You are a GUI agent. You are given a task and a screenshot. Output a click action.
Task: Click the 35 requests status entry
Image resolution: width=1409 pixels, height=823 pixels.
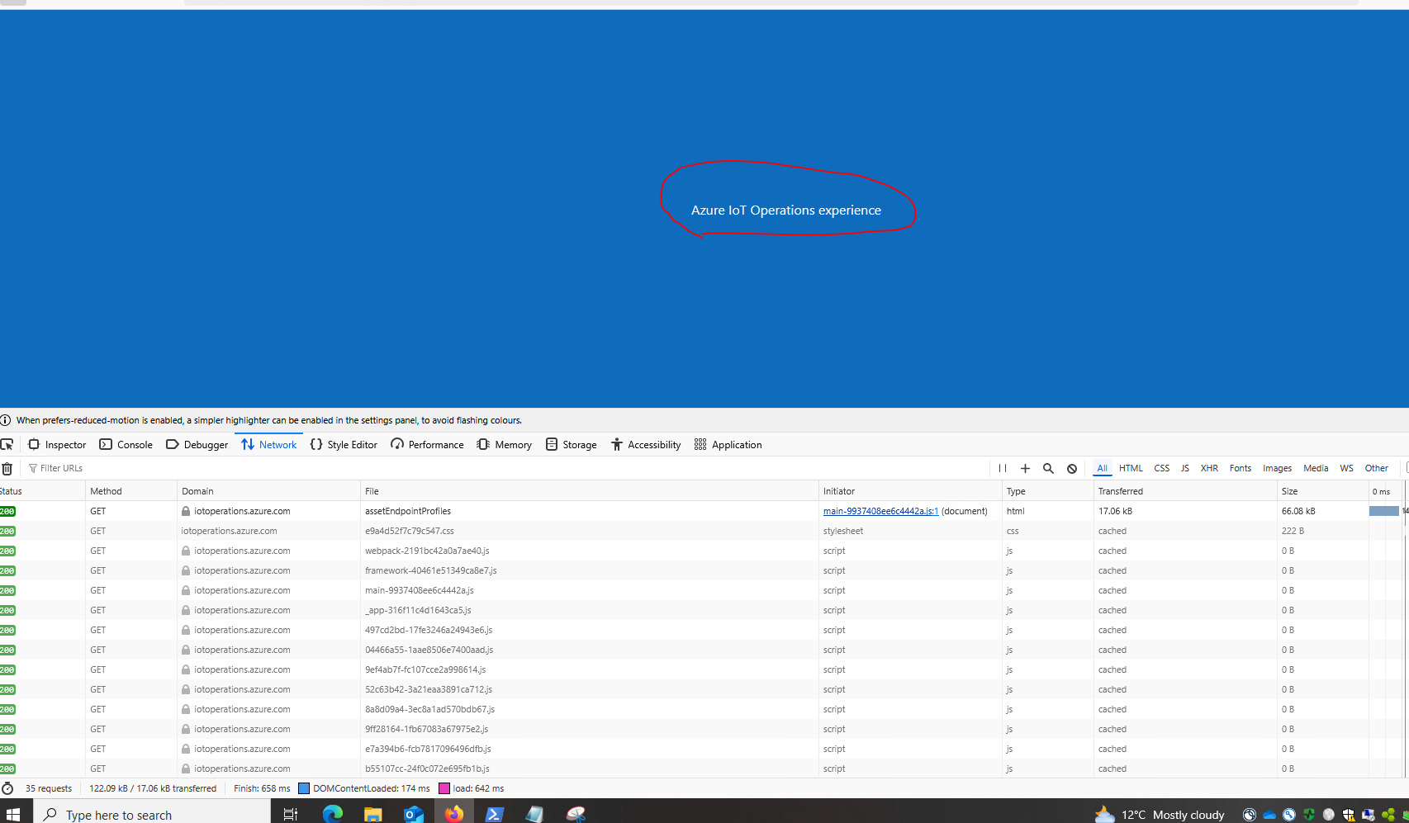coord(49,788)
